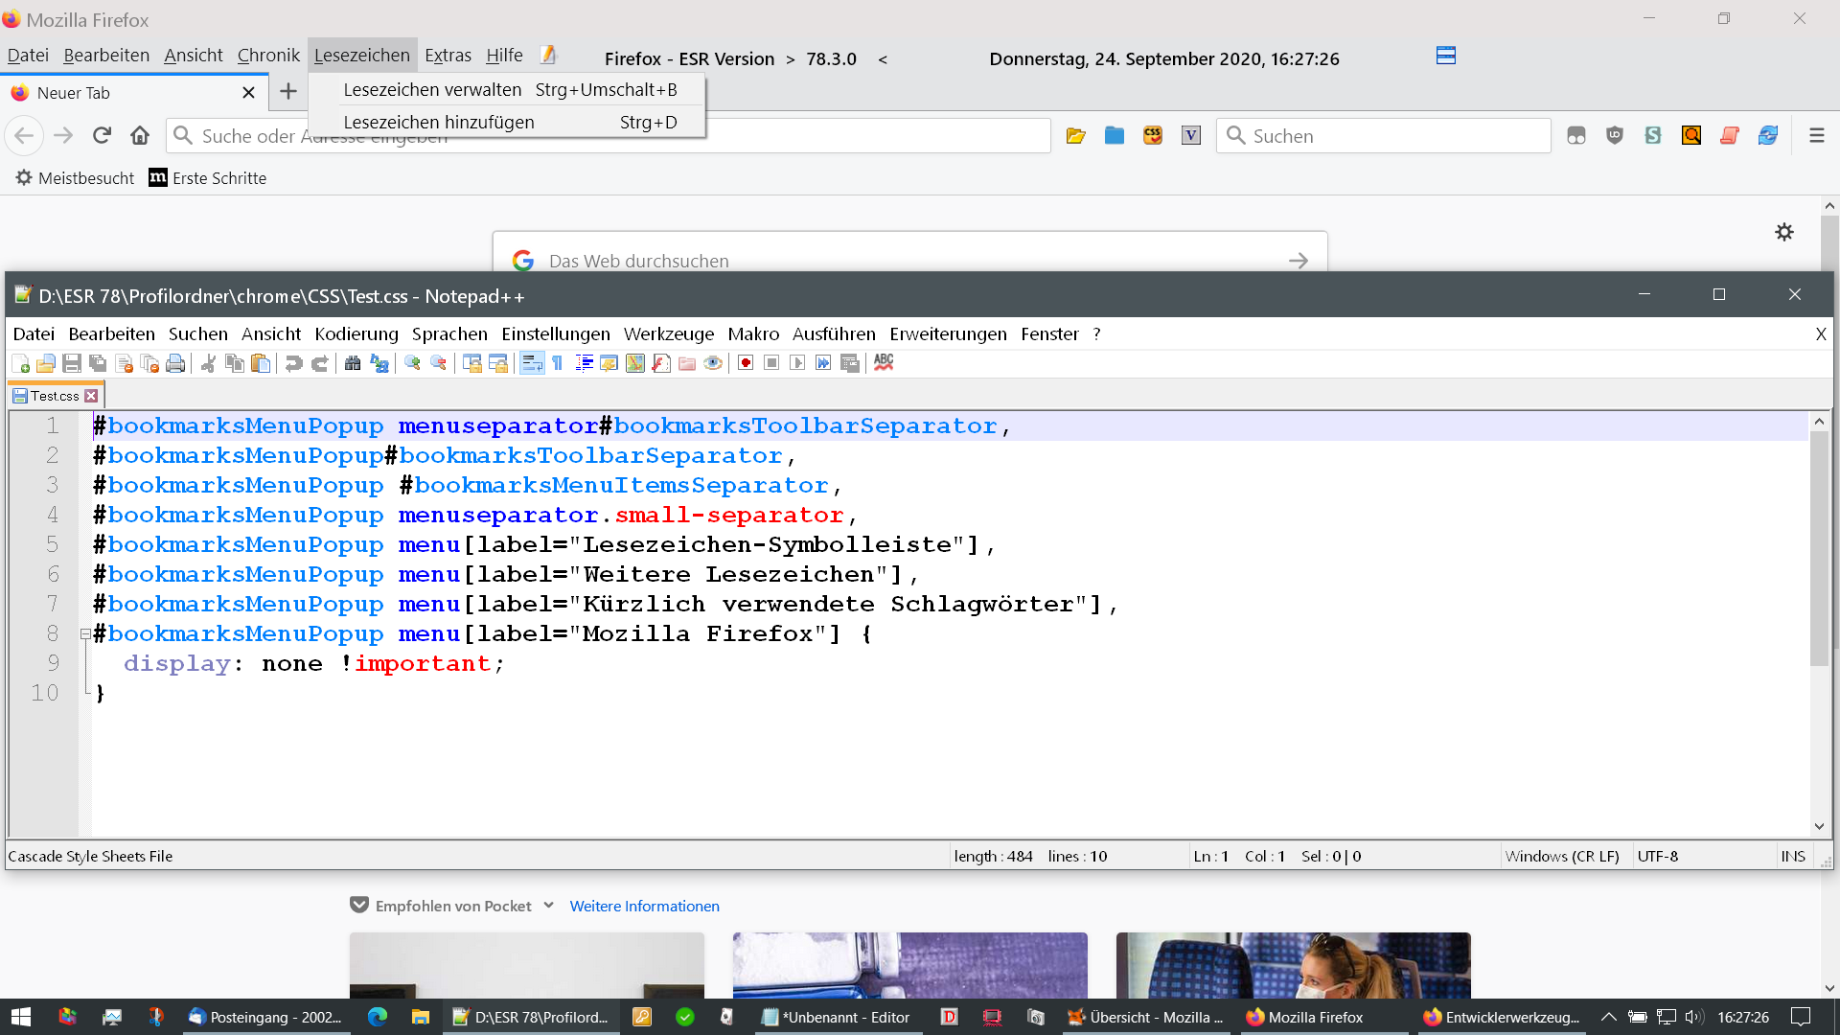
Task: Toggle the word wrap toolbar button
Action: tap(532, 363)
